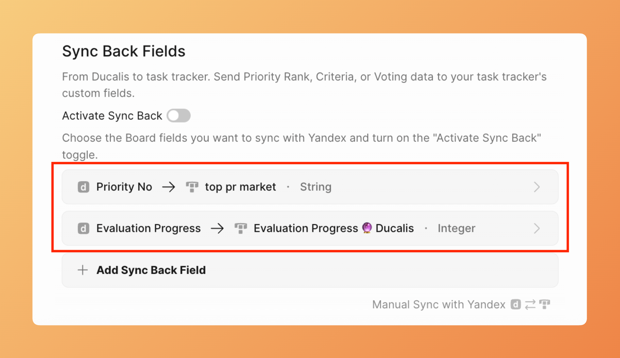This screenshot has width=620, height=358.
Task: Click the sync arrows icon near Yandex
Action: coord(530,305)
